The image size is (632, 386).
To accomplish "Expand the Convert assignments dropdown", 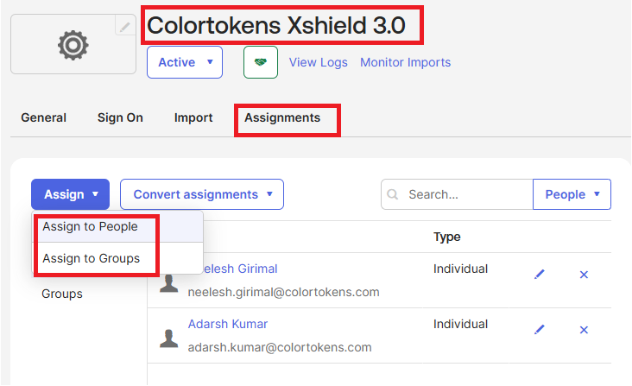I will [202, 194].
